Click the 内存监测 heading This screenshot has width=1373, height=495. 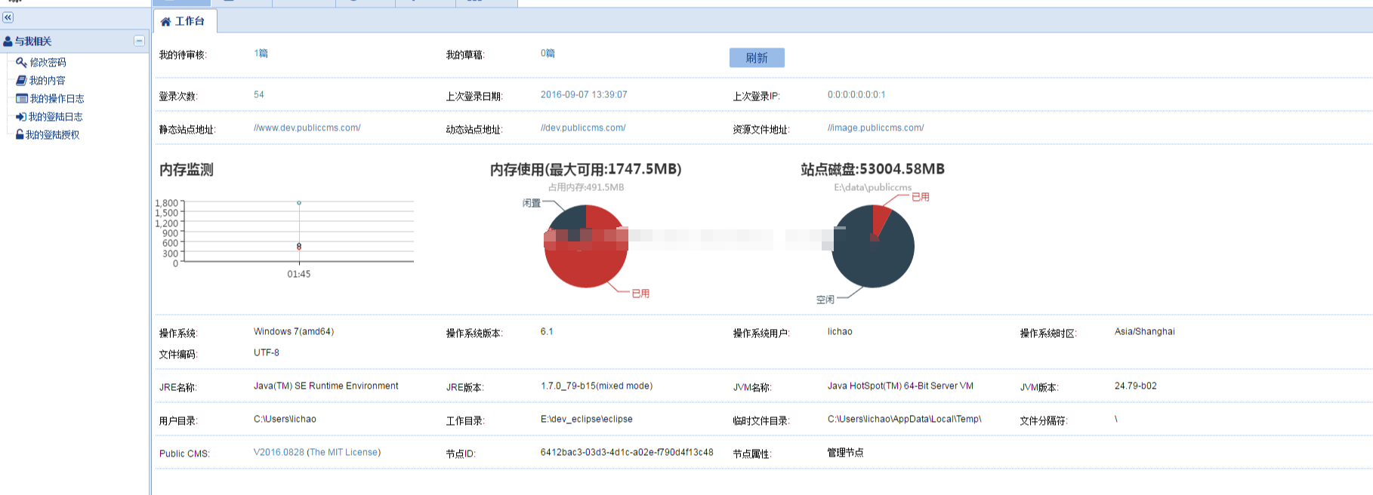(187, 170)
